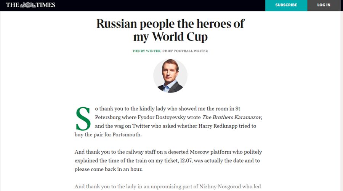Click the italic title 'The Brothers Karamazov'
This screenshot has height=191, width=343.
tap(232, 117)
